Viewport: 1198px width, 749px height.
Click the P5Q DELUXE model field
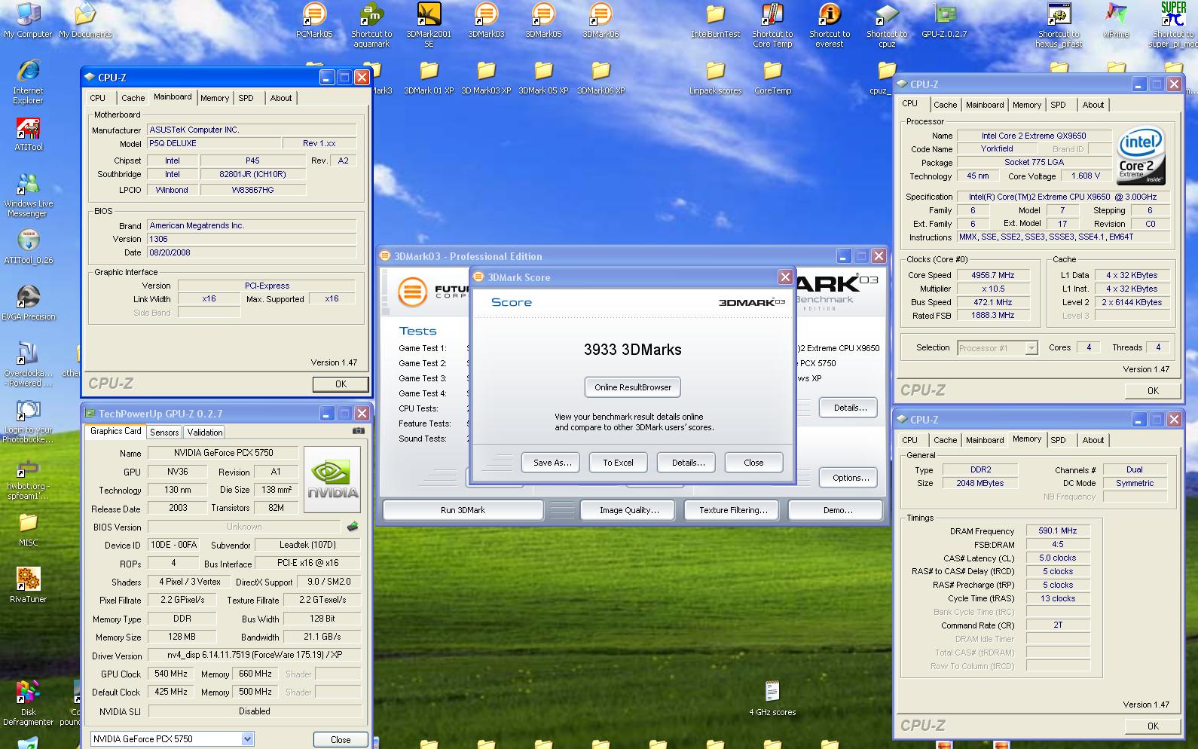pos(214,143)
